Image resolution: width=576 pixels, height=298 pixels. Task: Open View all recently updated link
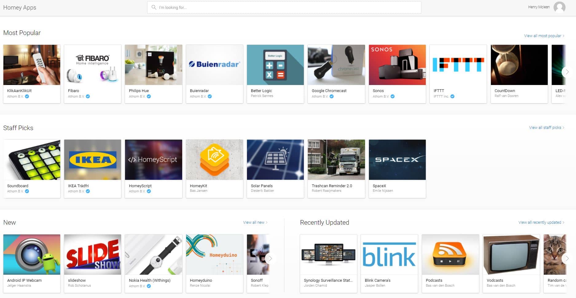coord(541,222)
